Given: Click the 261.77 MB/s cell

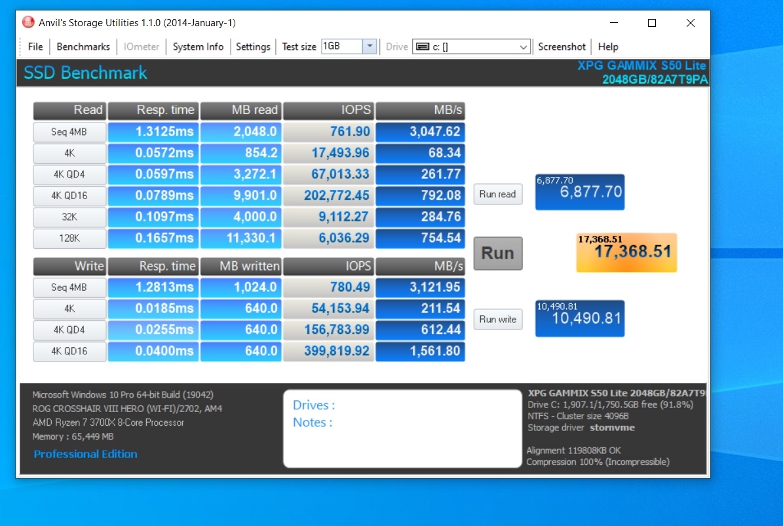Looking at the screenshot, I should pos(421,175).
